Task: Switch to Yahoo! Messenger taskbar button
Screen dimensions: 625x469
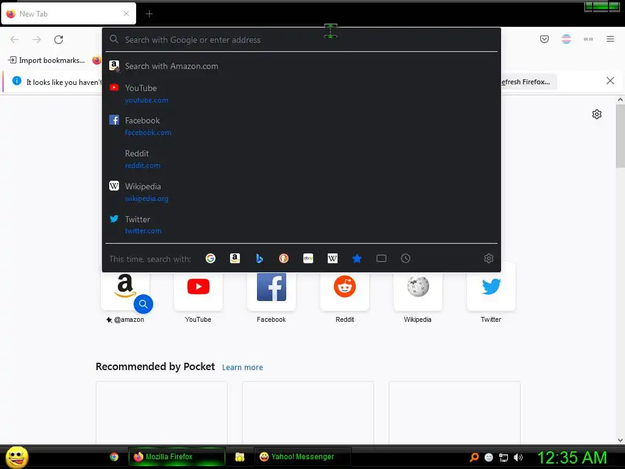Action: click(302, 457)
